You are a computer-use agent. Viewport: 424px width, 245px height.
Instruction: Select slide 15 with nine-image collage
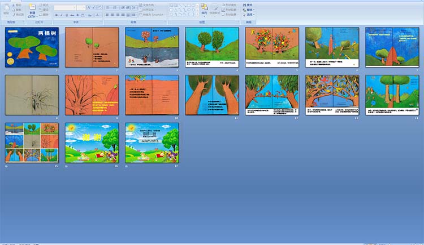pyautogui.click(x=32, y=143)
